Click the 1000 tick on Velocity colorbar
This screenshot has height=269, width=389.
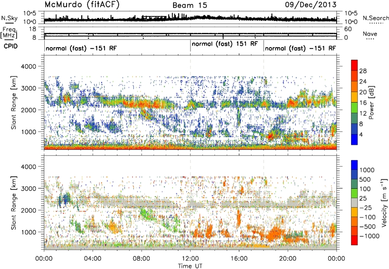tap(367, 170)
